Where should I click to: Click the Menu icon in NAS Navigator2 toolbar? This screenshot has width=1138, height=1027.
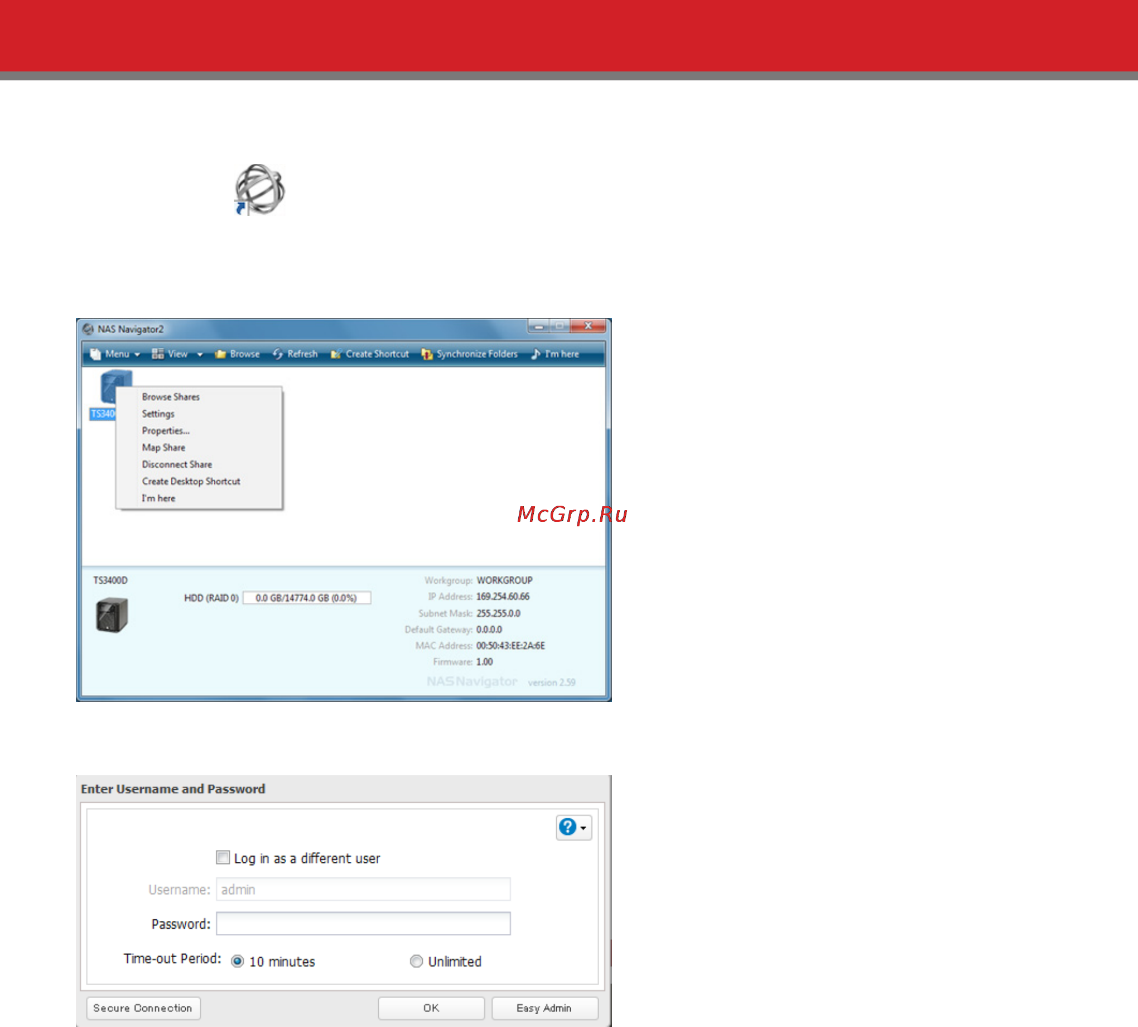point(95,354)
